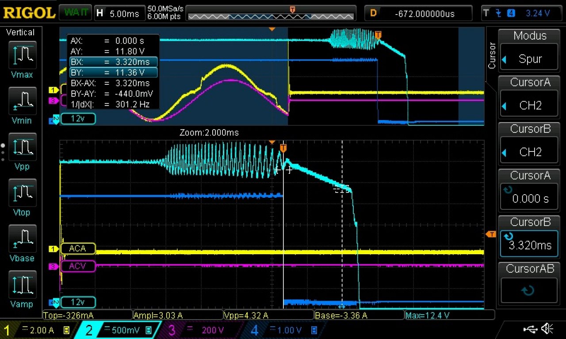Select the Vtop measurement icon
This screenshot has width=566, height=339.
pos(22,192)
